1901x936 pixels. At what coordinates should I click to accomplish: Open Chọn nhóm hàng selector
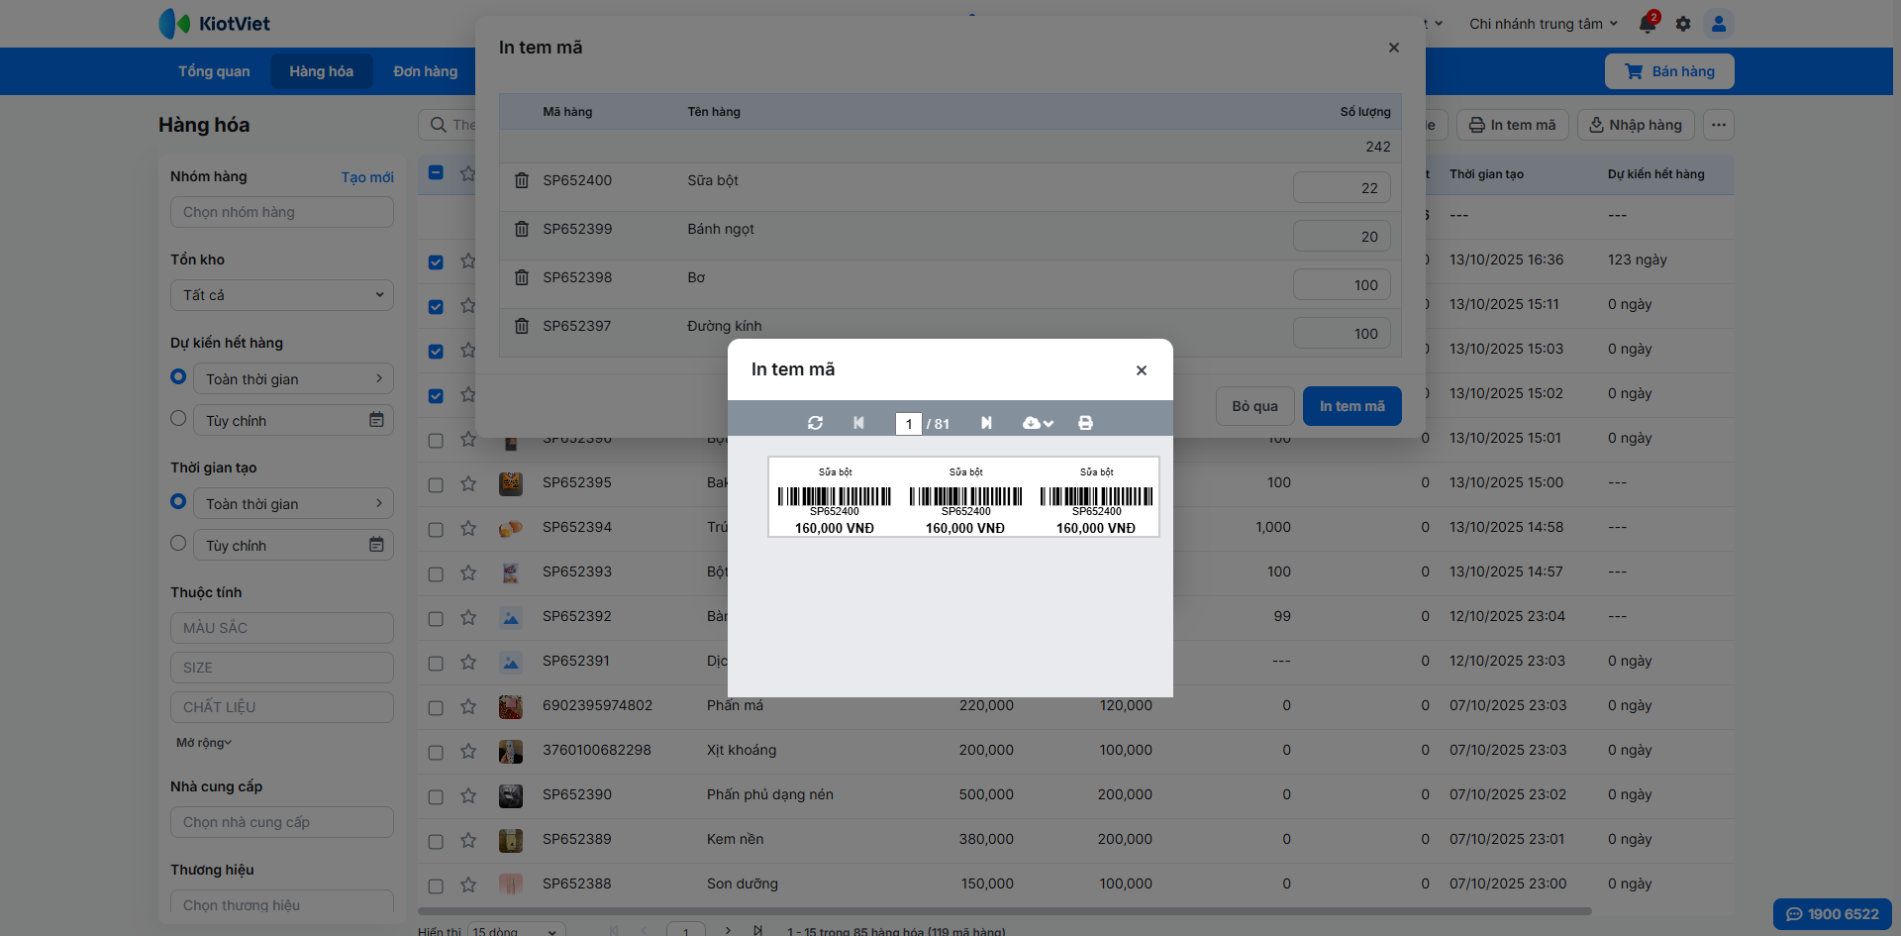[x=282, y=212]
